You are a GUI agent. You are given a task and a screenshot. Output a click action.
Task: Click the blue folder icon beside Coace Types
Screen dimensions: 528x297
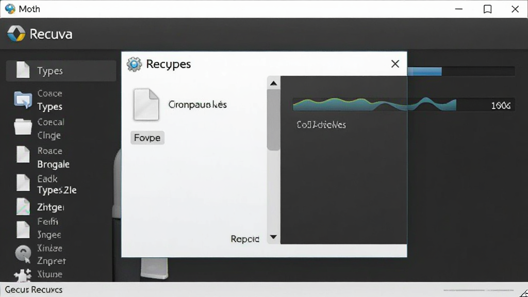click(23, 100)
